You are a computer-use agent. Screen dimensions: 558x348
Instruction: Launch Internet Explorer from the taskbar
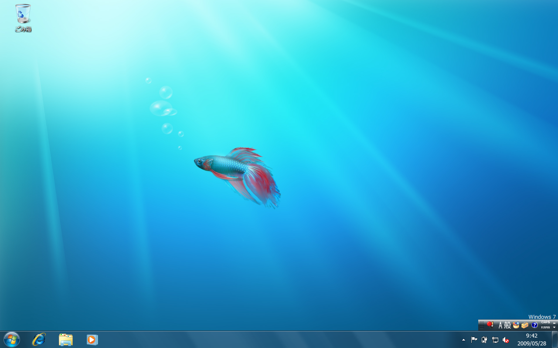[39, 339]
